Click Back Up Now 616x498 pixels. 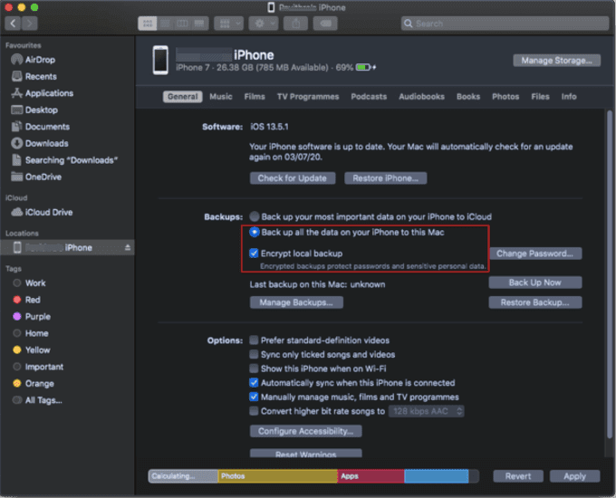tap(535, 283)
